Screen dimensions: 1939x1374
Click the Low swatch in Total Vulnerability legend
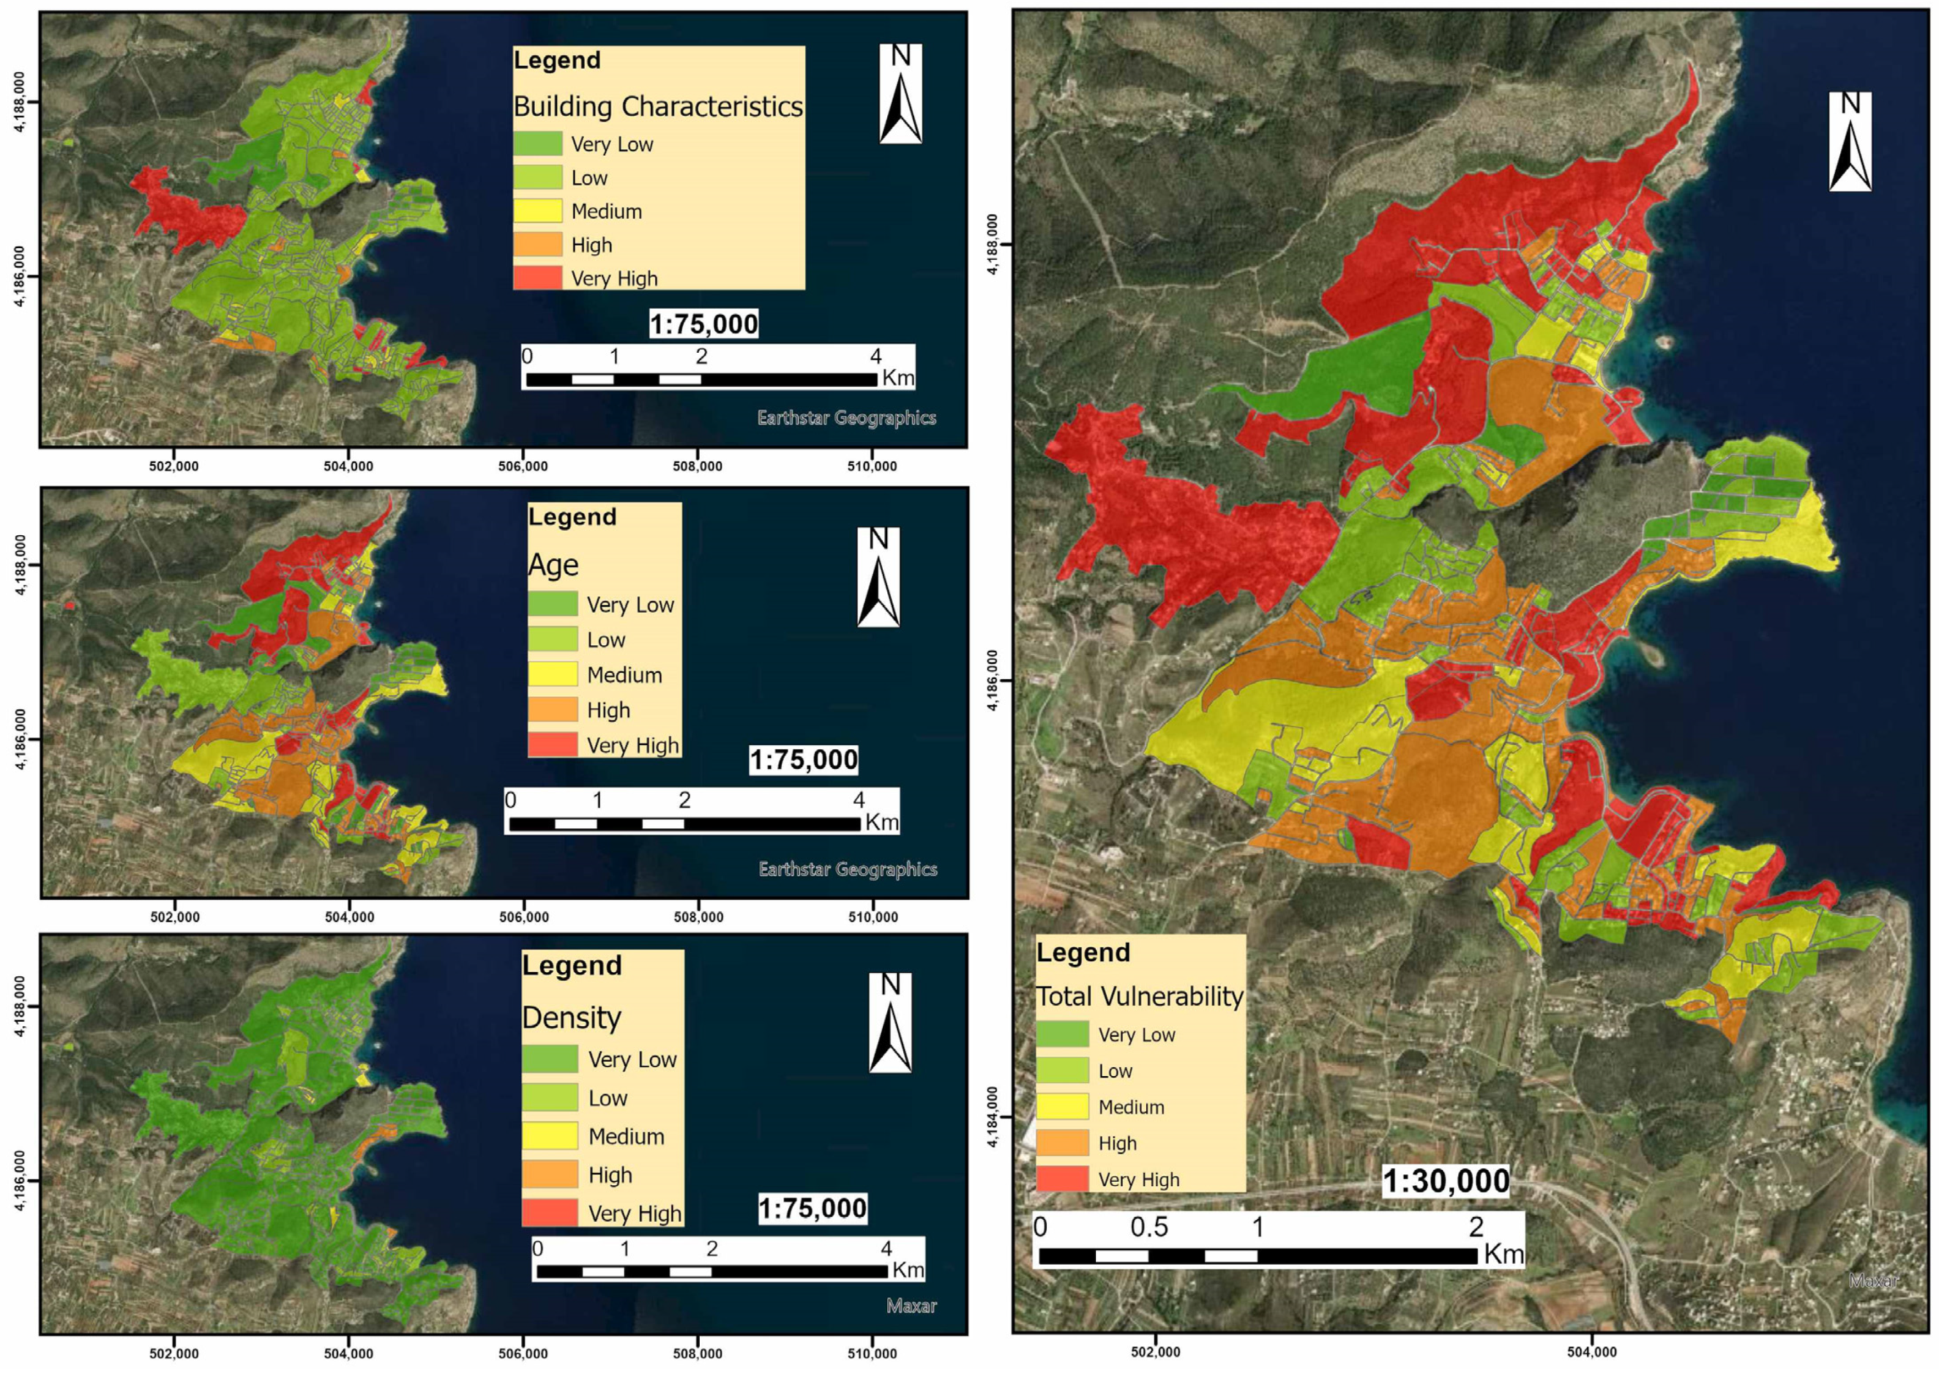pyautogui.click(x=1062, y=1070)
